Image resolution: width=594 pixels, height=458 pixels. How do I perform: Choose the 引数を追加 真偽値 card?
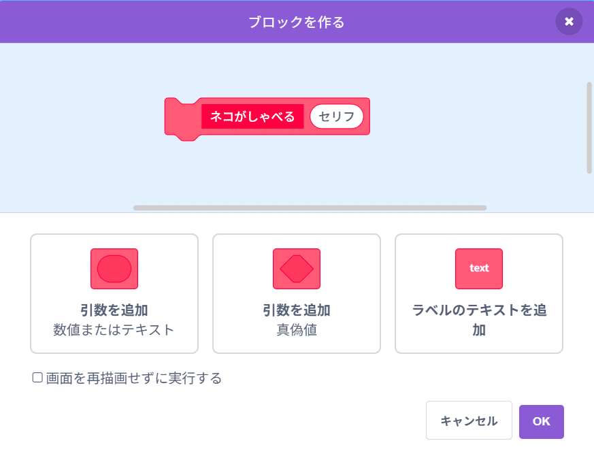pos(296,293)
